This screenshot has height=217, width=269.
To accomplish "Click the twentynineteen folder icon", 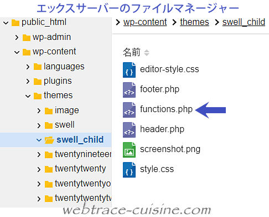I will tap(49, 155).
